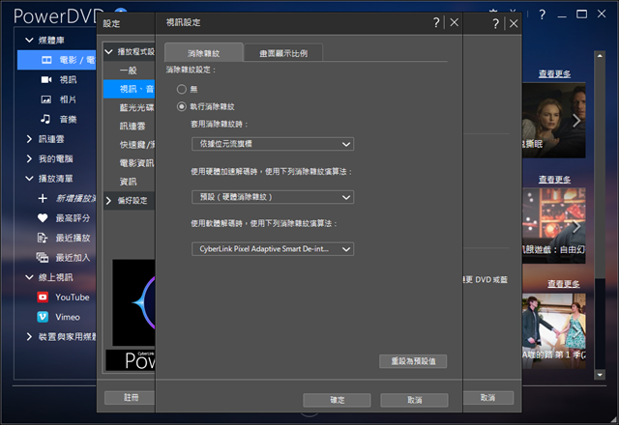Open the 最近加入 playlist icon
Viewport: 619px width, 425px height.
(x=43, y=258)
